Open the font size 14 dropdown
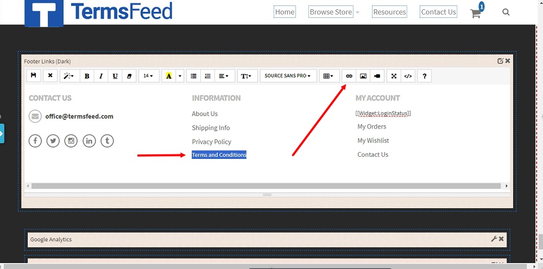 149,76
